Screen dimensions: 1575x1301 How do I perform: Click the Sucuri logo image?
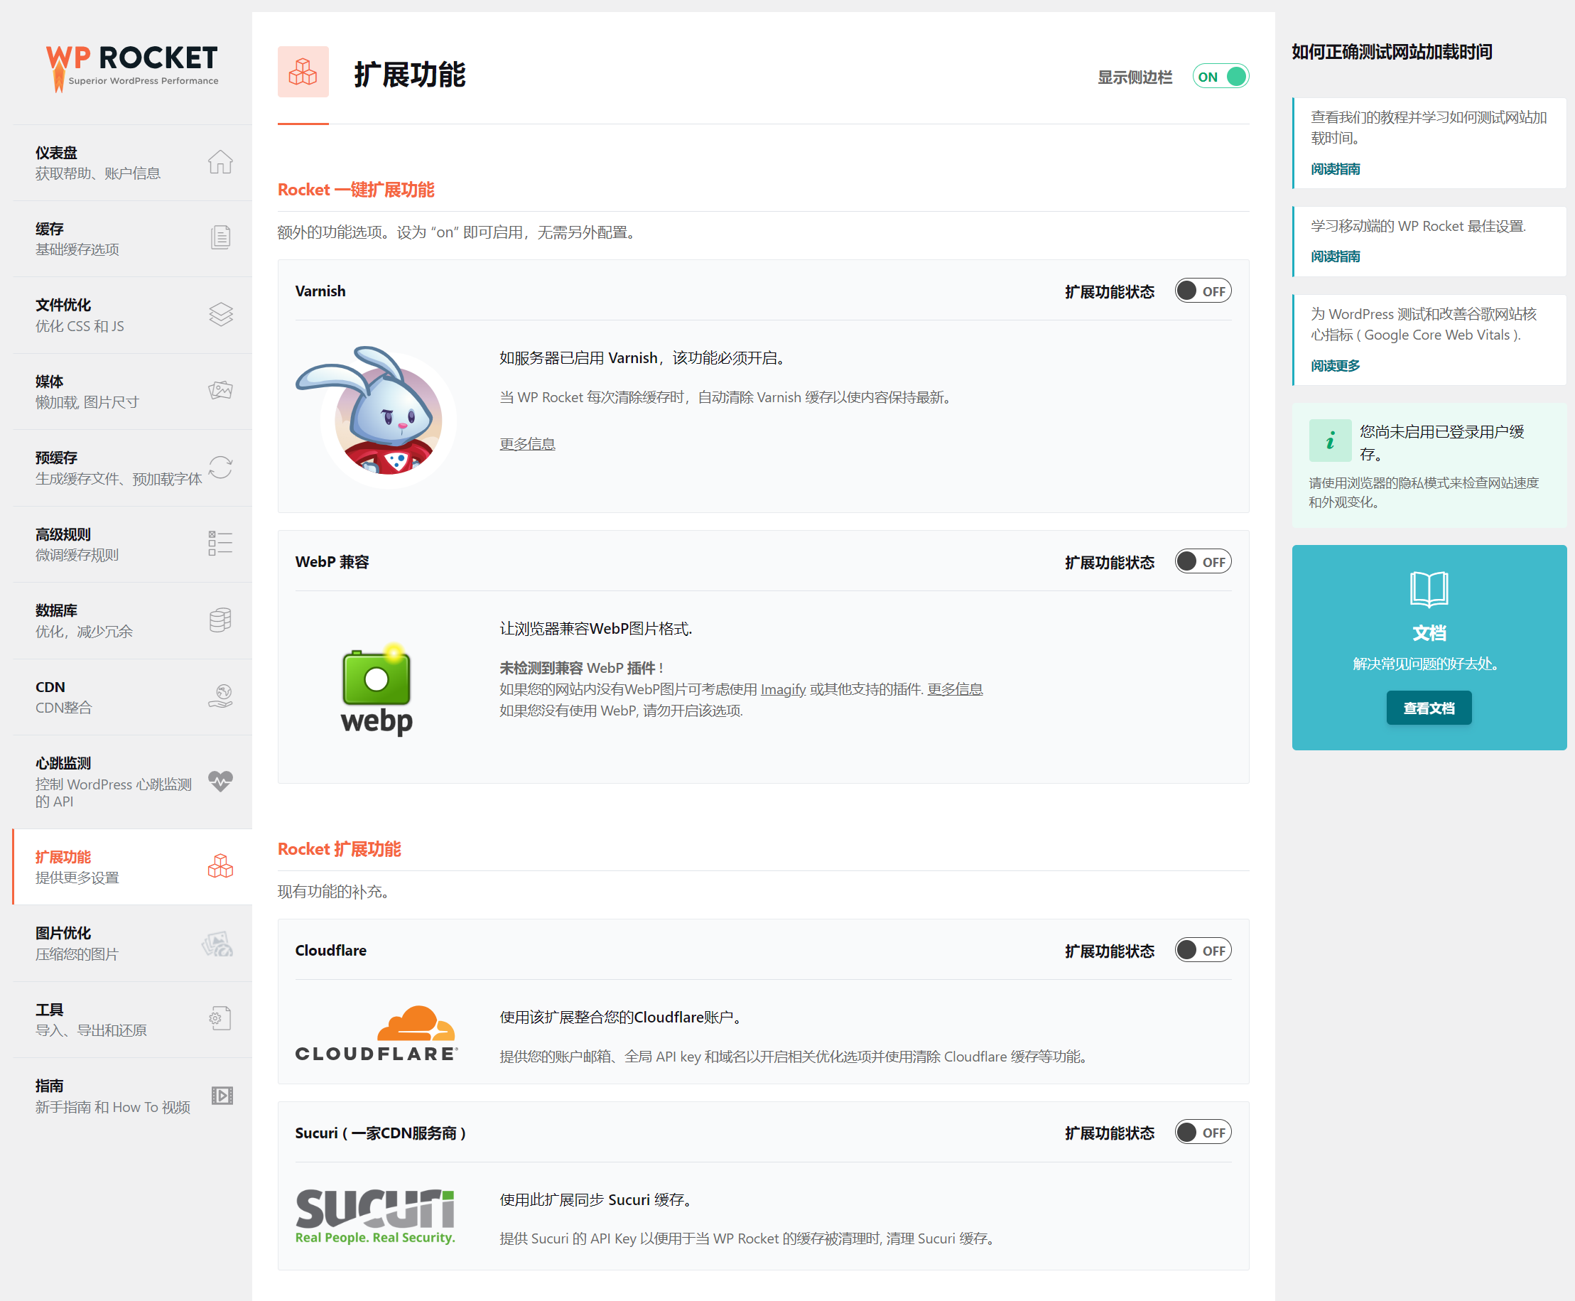coord(375,1216)
